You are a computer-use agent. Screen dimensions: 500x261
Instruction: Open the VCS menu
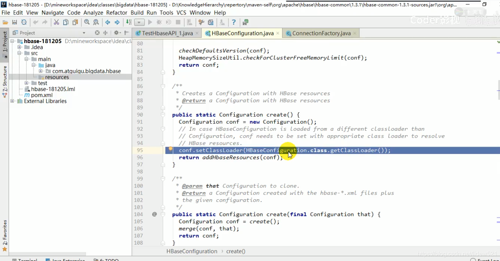tap(182, 13)
